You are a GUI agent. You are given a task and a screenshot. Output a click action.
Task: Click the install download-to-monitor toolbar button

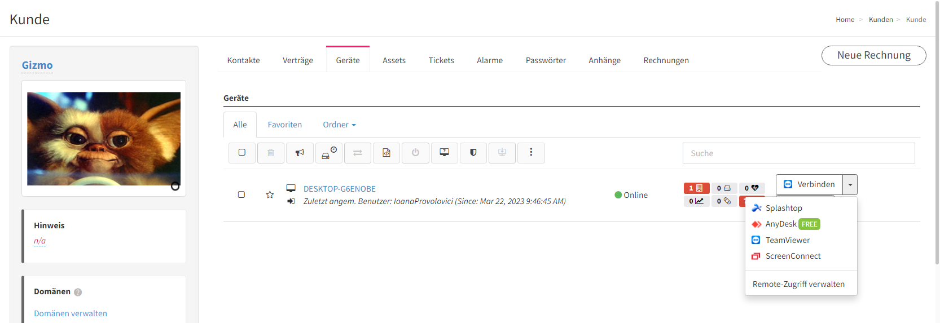[x=502, y=153]
